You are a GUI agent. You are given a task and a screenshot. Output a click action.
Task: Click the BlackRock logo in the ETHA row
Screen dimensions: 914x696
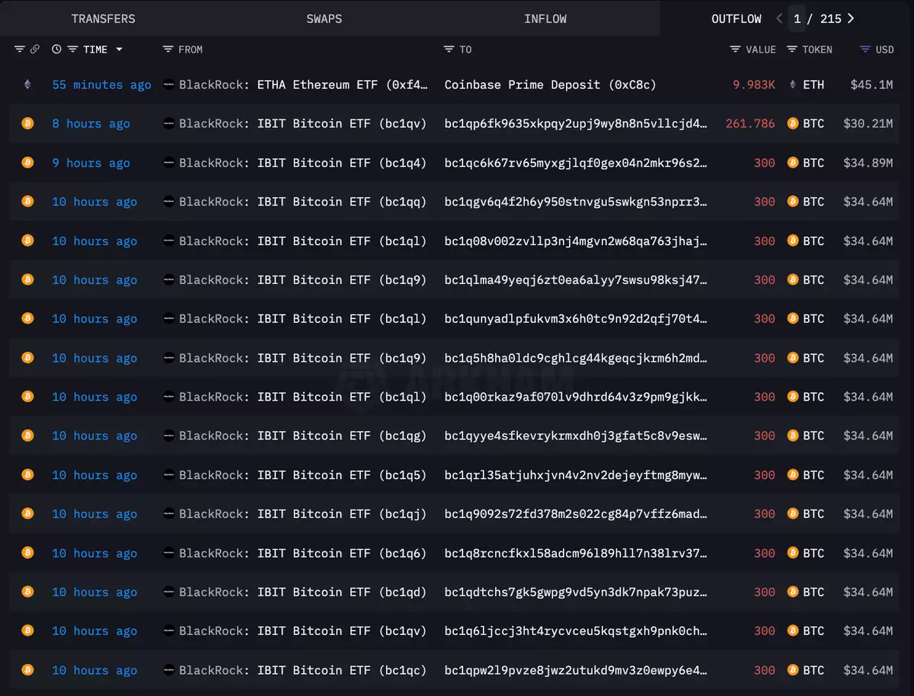coord(169,85)
